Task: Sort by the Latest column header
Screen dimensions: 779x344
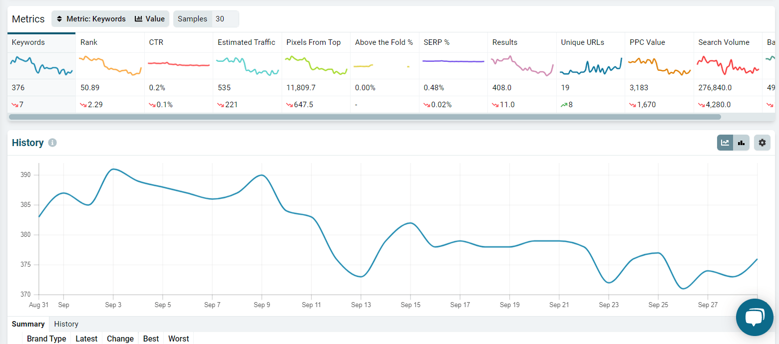Action: 86,339
